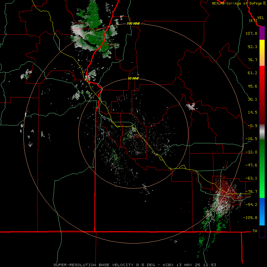Viewport: 267px width, 267px height.
Task: Click the blue segment of velocity color bar
Action: (x=262, y=212)
